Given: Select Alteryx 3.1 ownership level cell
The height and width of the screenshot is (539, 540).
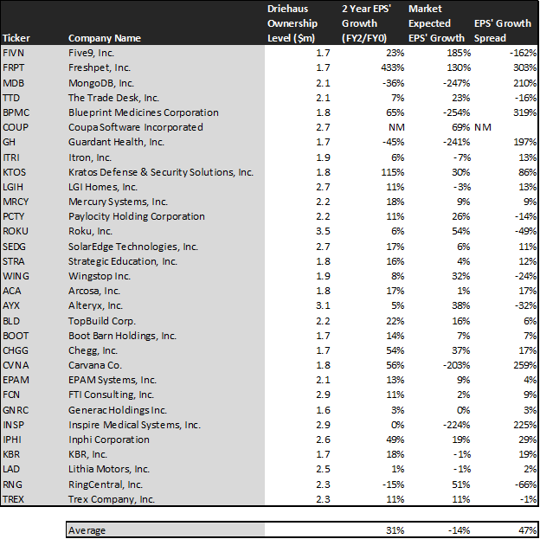Looking at the screenshot, I should 323,305.
